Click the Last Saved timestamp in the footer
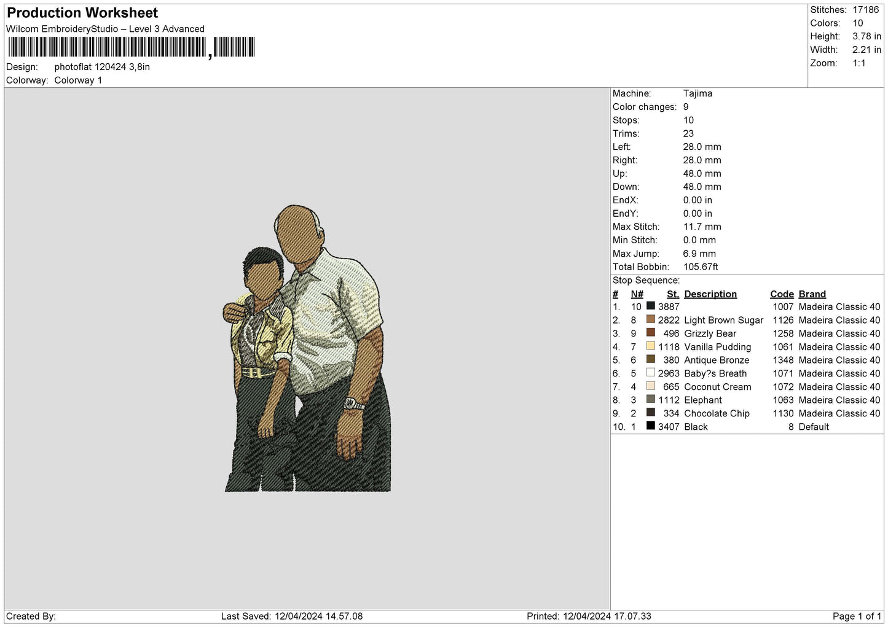The height and width of the screenshot is (627, 888). pyautogui.click(x=292, y=616)
